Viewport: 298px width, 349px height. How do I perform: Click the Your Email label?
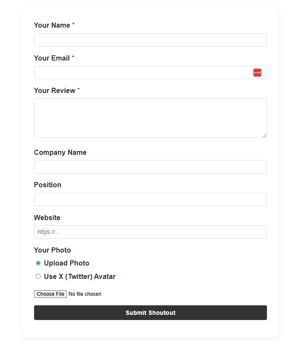[50, 58]
